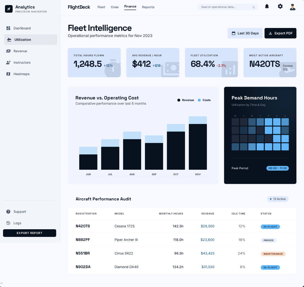Open the Last 30 Days date selector
Screen dimensions: 304x287
tap(245, 33)
